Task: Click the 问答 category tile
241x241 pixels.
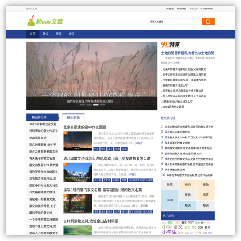Action: [x=206, y=195]
